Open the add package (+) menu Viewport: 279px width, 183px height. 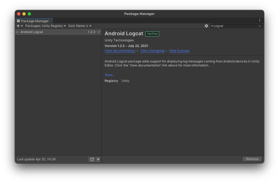tap(18, 26)
